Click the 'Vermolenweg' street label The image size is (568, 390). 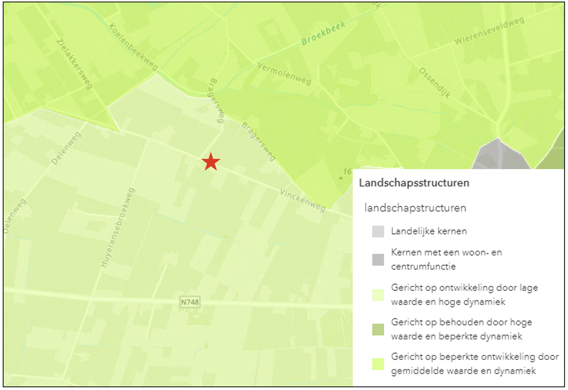(284, 74)
